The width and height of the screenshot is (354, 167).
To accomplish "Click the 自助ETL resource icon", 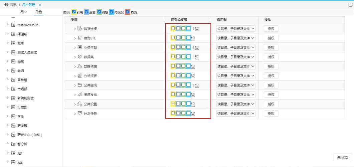I will click(79, 38).
